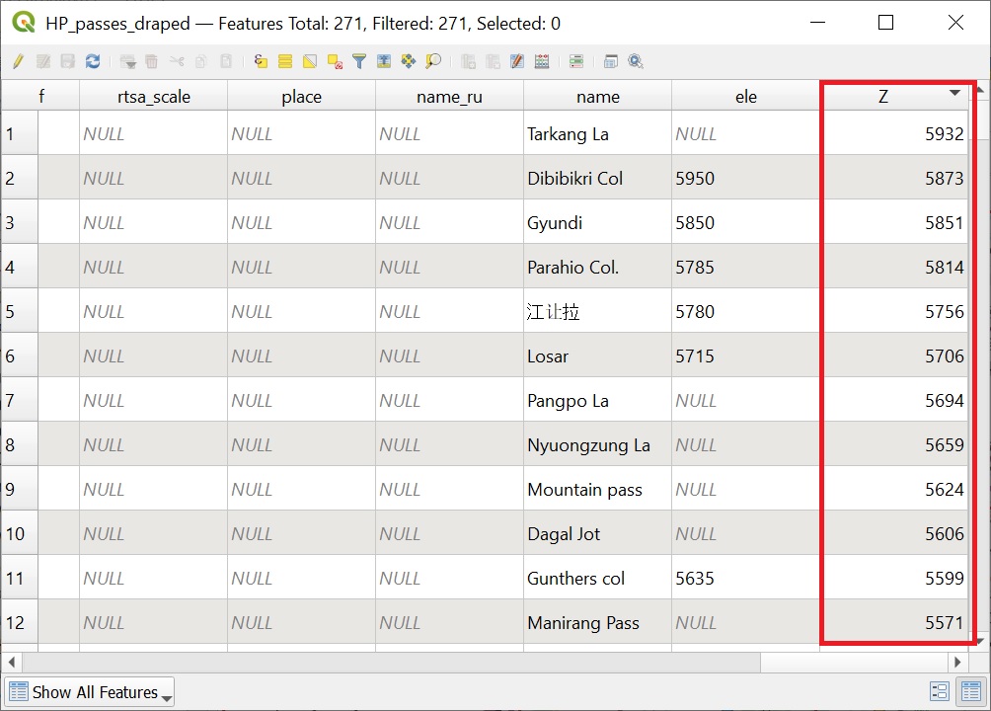This screenshot has width=991, height=711.
Task: Click the 'Mountain pass' name cell
Action: pos(597,489)
